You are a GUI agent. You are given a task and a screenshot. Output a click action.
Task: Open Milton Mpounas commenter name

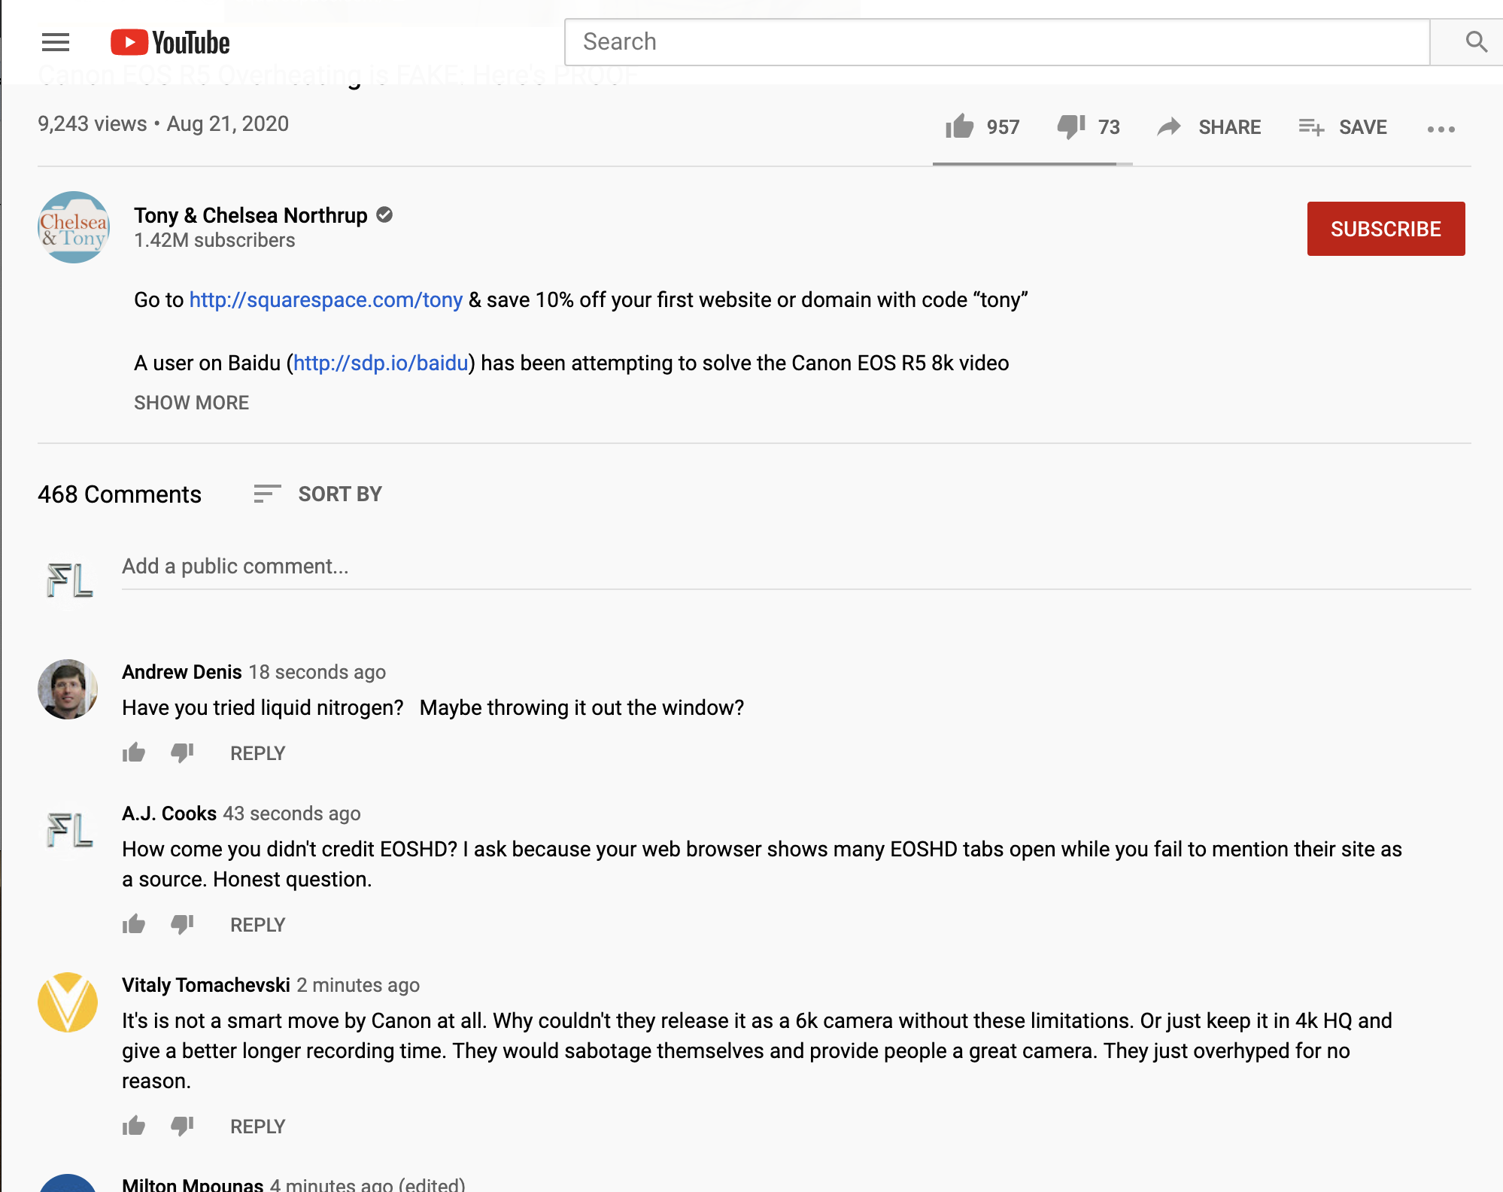193,1184
